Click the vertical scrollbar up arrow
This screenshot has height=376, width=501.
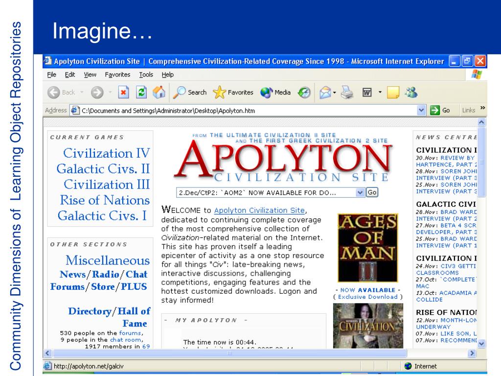481,122
